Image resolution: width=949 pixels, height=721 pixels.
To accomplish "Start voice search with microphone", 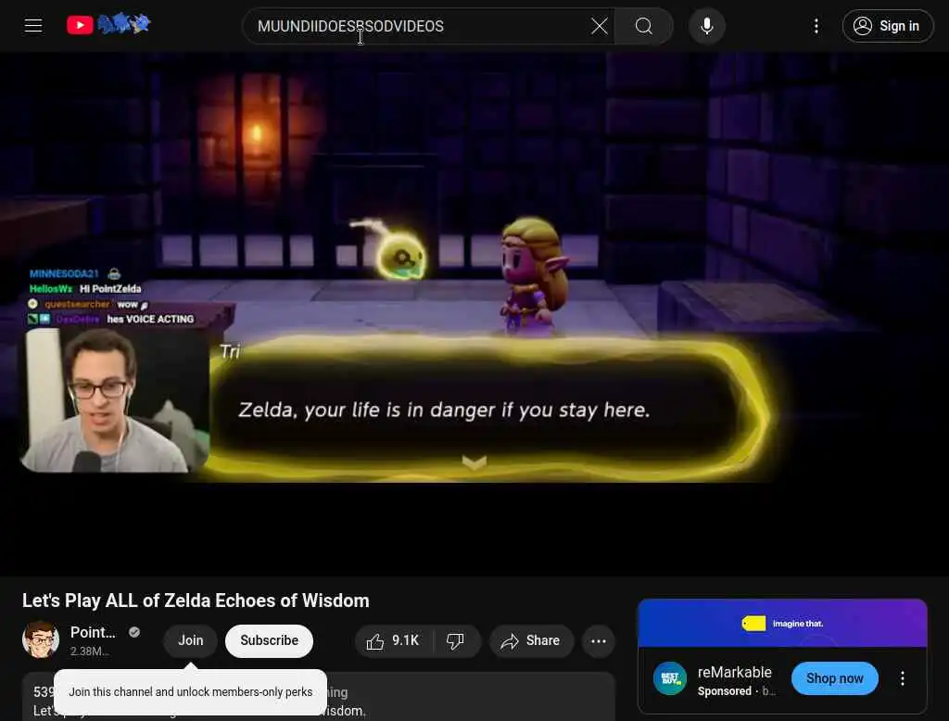I will point(706,26).
